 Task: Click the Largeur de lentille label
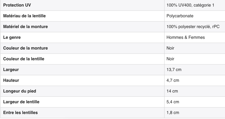click(21, 102)
